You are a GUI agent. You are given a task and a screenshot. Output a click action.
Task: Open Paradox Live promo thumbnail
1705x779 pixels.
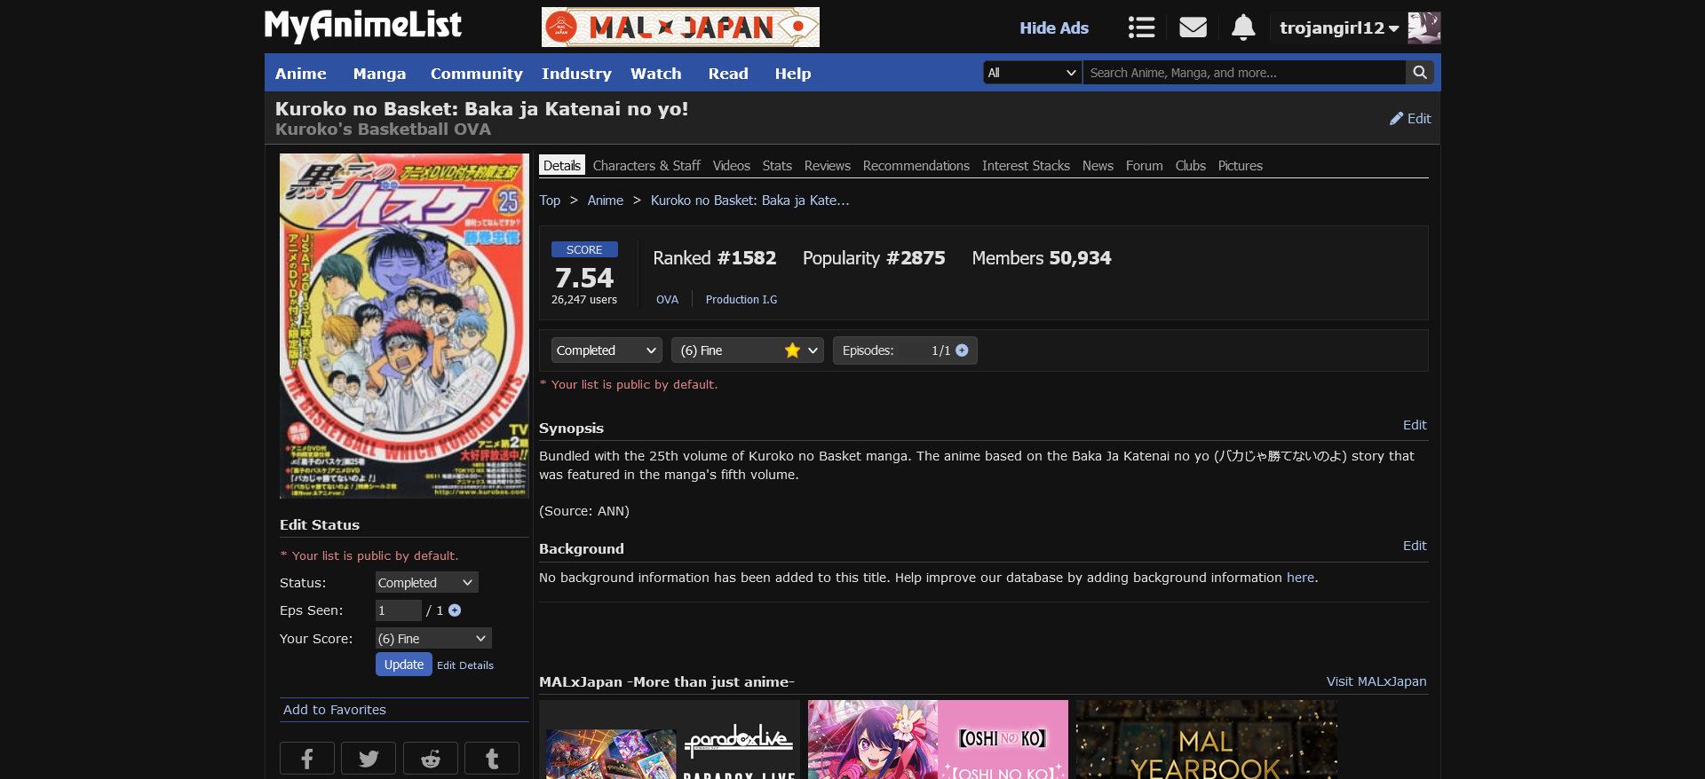[x=670, y=740]
